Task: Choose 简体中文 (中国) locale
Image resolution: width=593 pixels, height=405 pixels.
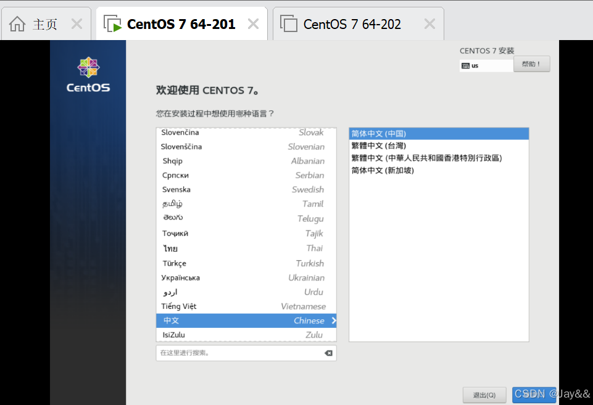Action: pos(439,134)
